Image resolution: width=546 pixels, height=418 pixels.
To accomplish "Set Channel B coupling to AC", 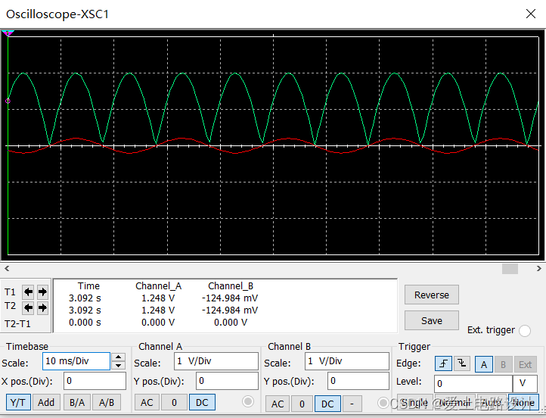I will pyautogui.click(x=278, y=404).
